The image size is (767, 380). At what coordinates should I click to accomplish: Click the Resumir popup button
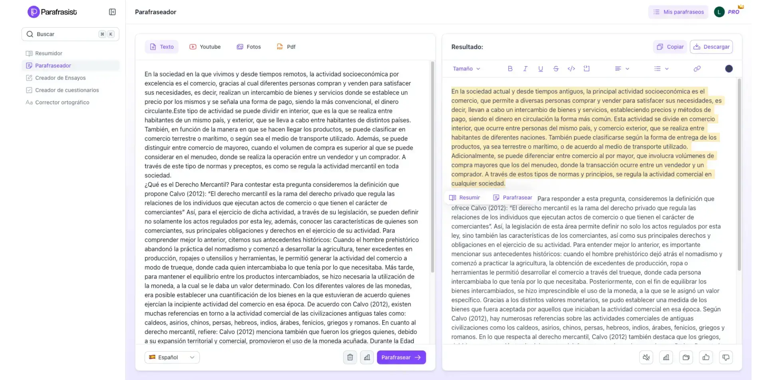click(465, 197)
